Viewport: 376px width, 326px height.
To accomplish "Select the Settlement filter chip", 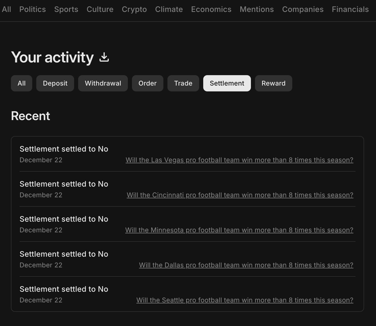I will pos(227,83).
